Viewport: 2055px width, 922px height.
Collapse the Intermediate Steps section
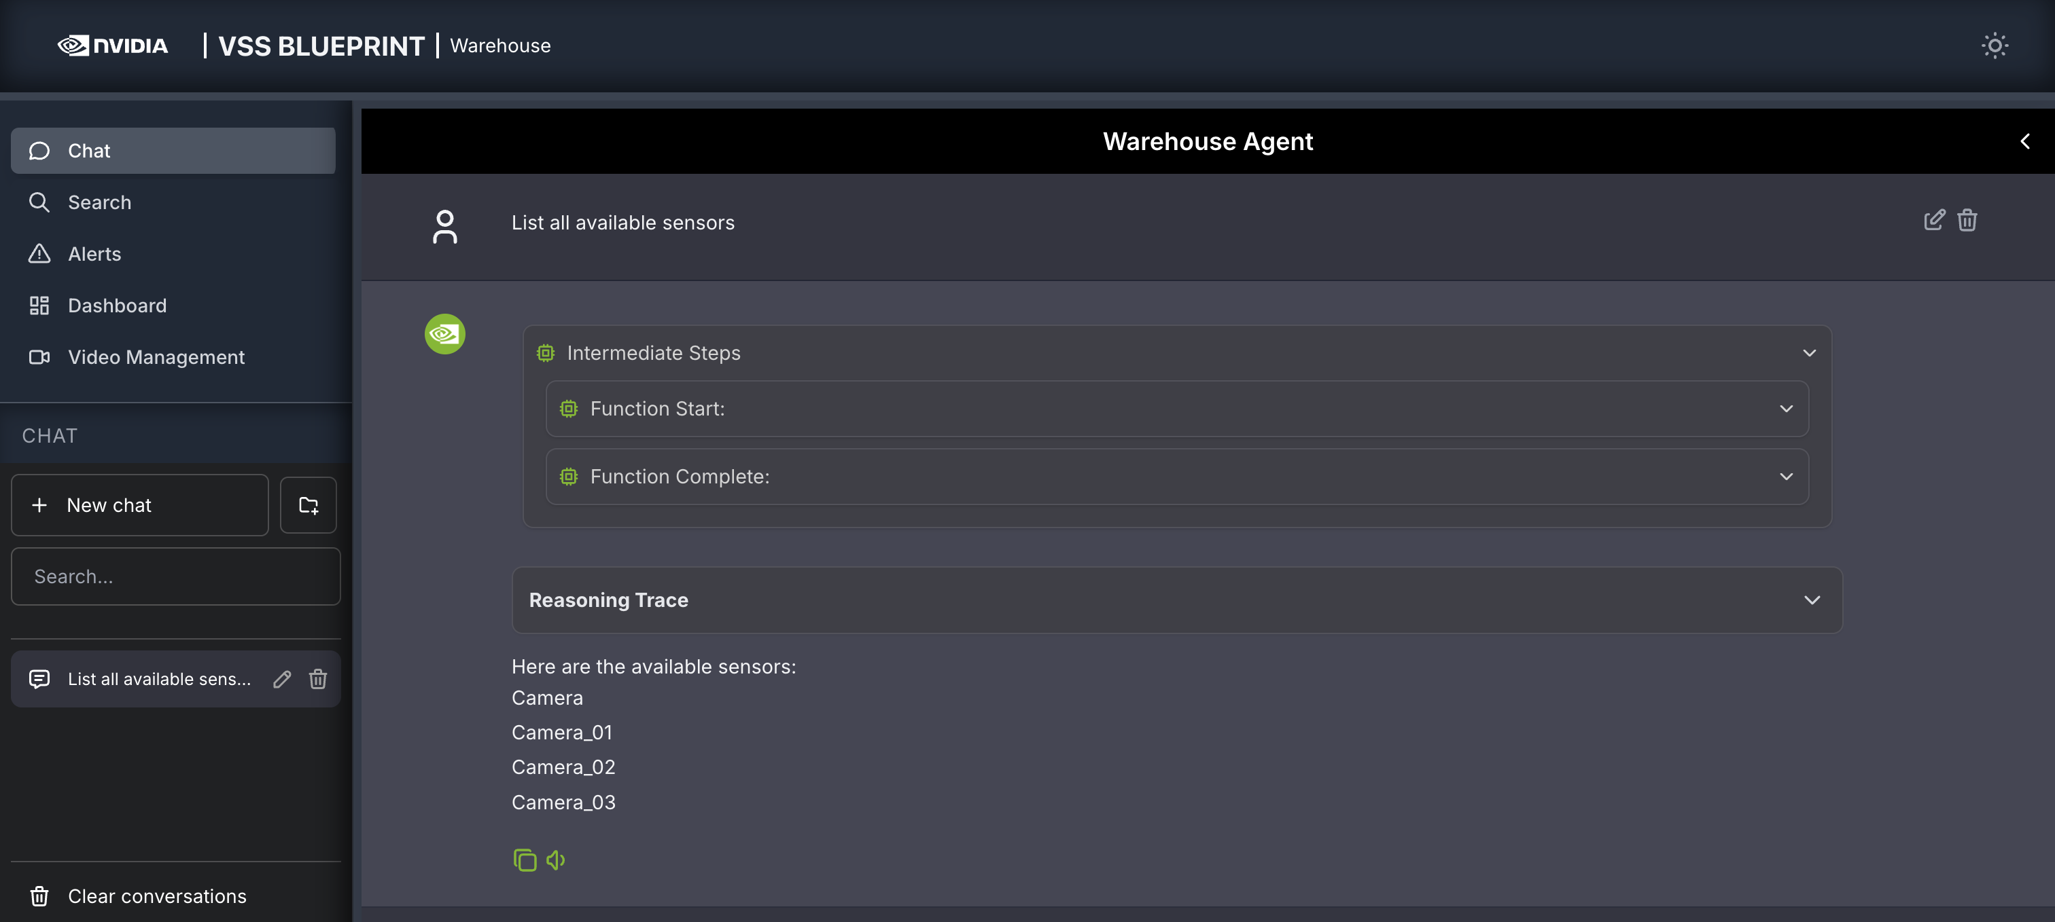1808,353
